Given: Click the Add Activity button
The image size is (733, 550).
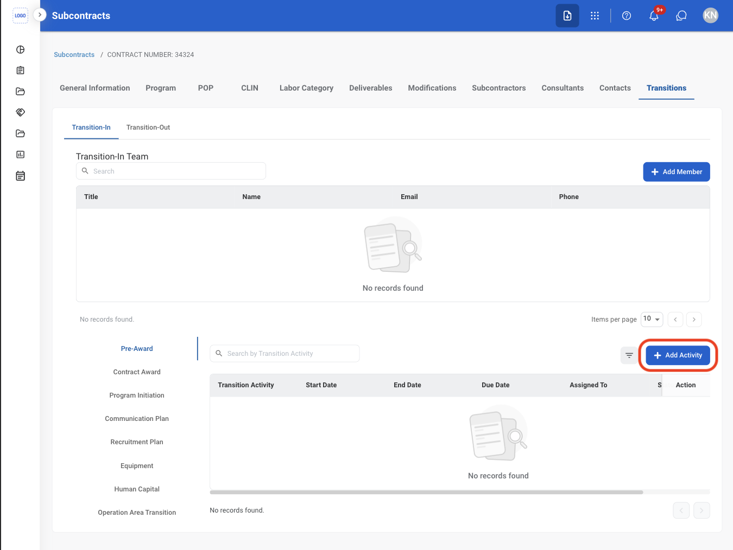Looking at the screenshot, I should click(678, 355).
